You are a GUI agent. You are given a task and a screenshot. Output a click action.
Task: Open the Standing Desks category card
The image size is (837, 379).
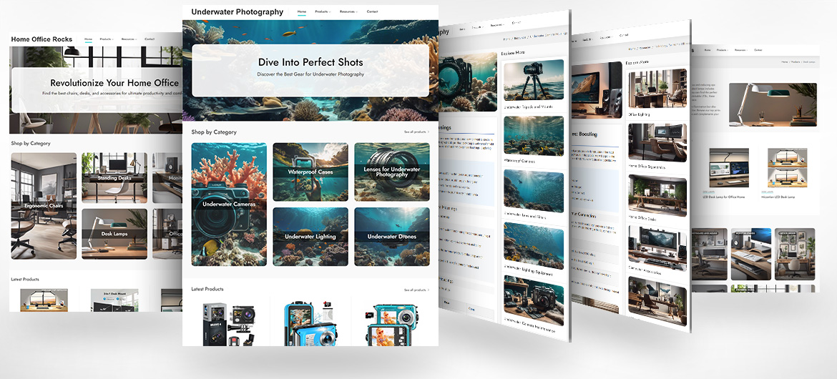(x=114, y=178)
